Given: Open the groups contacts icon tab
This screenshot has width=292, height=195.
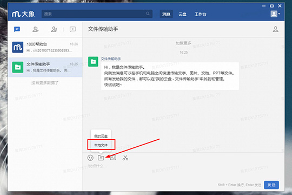Looking at the screenshot, I should click(x=54, y=29).
